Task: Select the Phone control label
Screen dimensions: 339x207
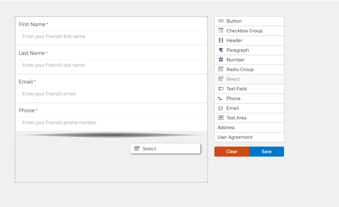Action: pos(233,98)
